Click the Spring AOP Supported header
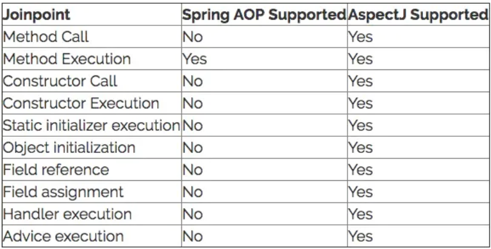This screenshot has width=491, height=249. tap(264, 15)
